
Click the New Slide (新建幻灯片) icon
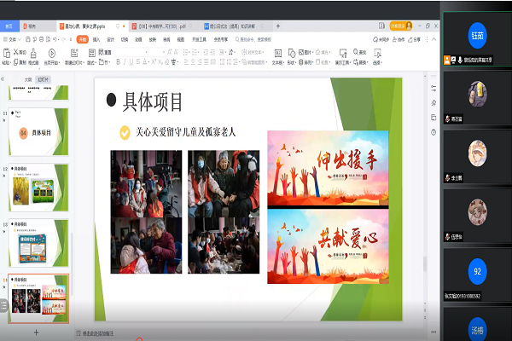74,53
